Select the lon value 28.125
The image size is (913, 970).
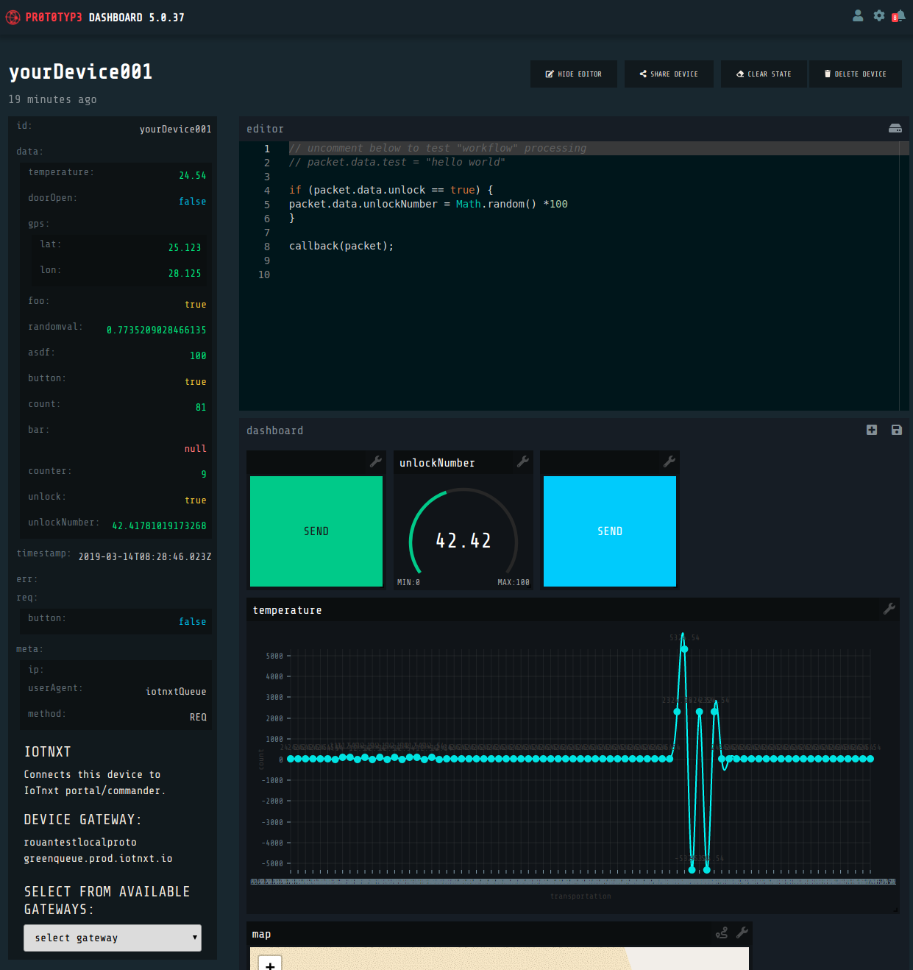185,273
